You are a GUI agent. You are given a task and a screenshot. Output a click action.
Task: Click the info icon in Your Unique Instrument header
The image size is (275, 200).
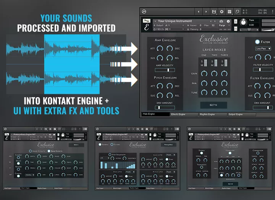coord(228,21)
